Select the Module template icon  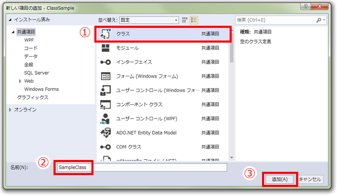pos(106,48)
